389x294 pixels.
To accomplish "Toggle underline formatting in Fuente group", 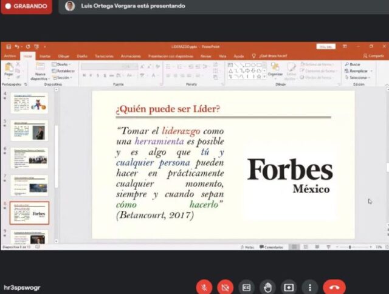I will [98, 75].
